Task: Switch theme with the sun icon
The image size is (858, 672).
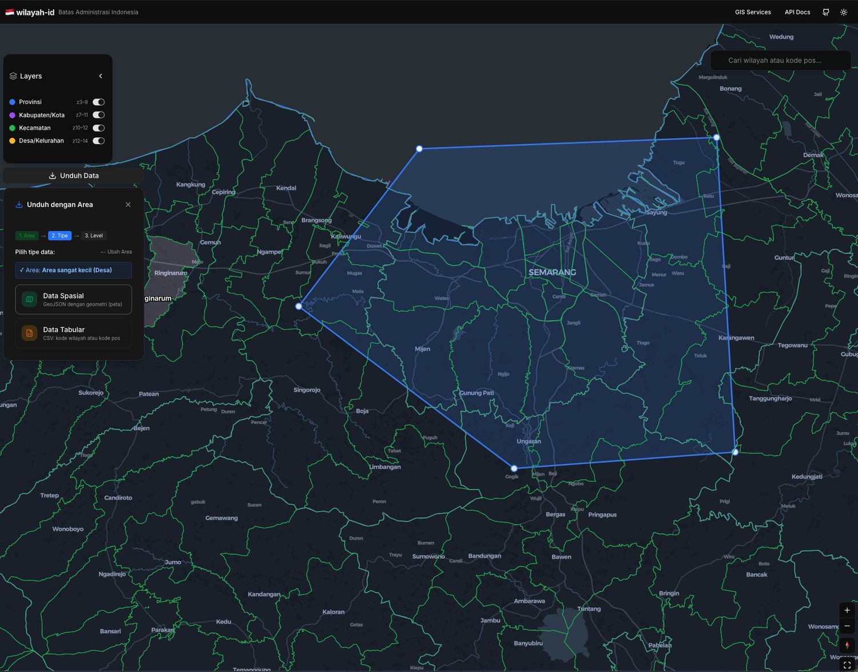Action: [844, 12]
